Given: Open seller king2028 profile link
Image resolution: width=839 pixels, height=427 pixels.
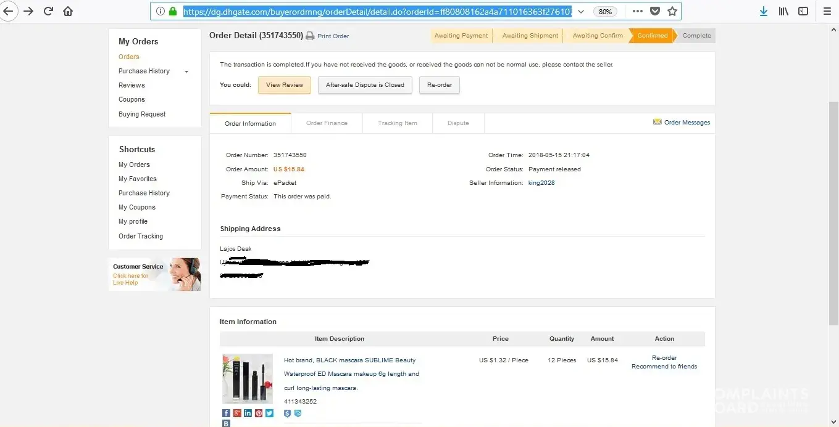Looking at the screenshot, I should (541, 183).
